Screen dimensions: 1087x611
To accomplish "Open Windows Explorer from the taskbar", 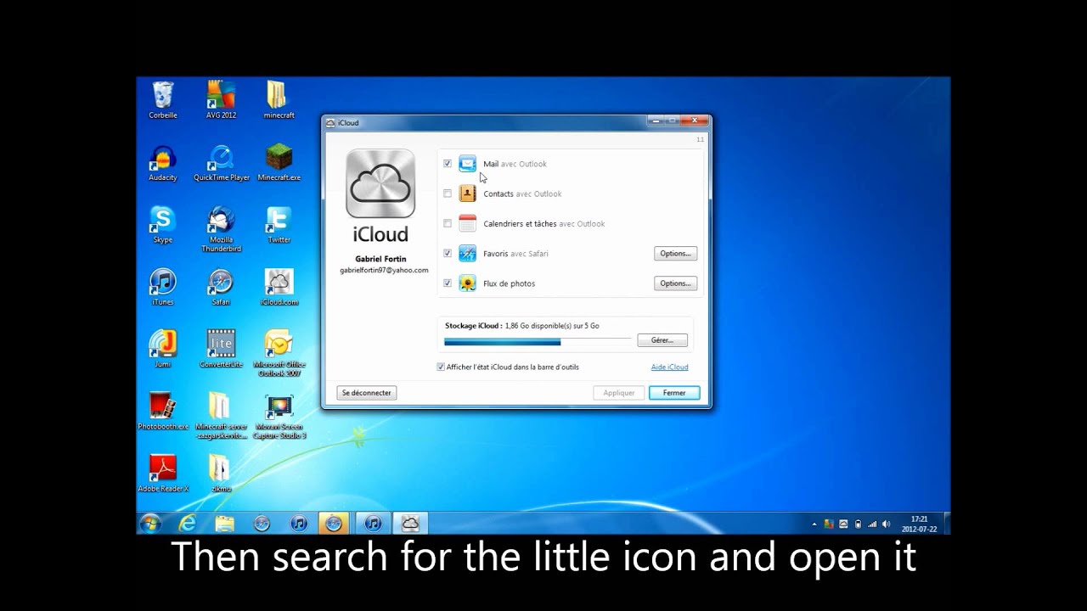I will tap(224, 524).
